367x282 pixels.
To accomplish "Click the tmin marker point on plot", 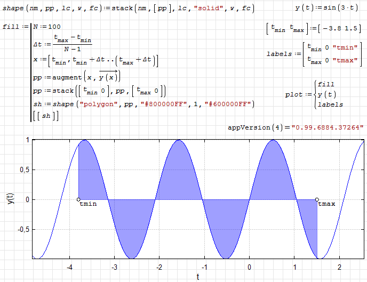I will coord(78,199).
